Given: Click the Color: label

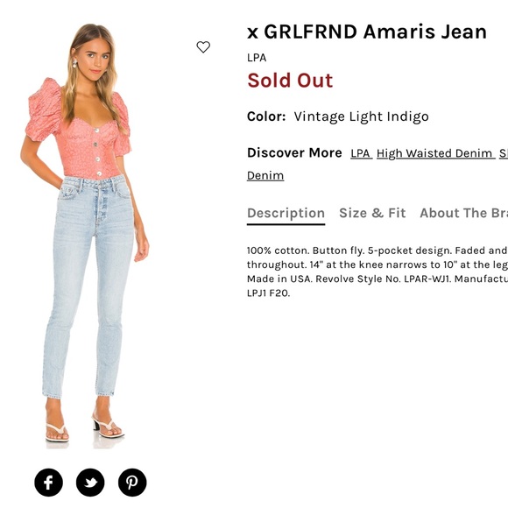Looking at the screenshot, I should coord(266,116).
